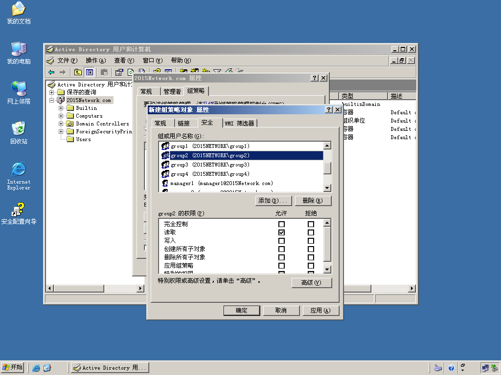501x375 pixels.
Task: Click the 添加(D)... button
Action: 273,201
